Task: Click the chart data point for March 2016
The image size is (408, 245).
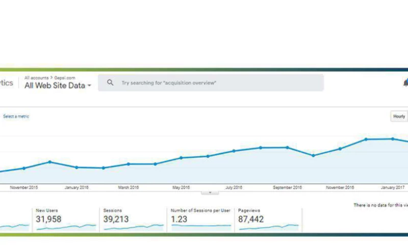Action: coord(129,164)
